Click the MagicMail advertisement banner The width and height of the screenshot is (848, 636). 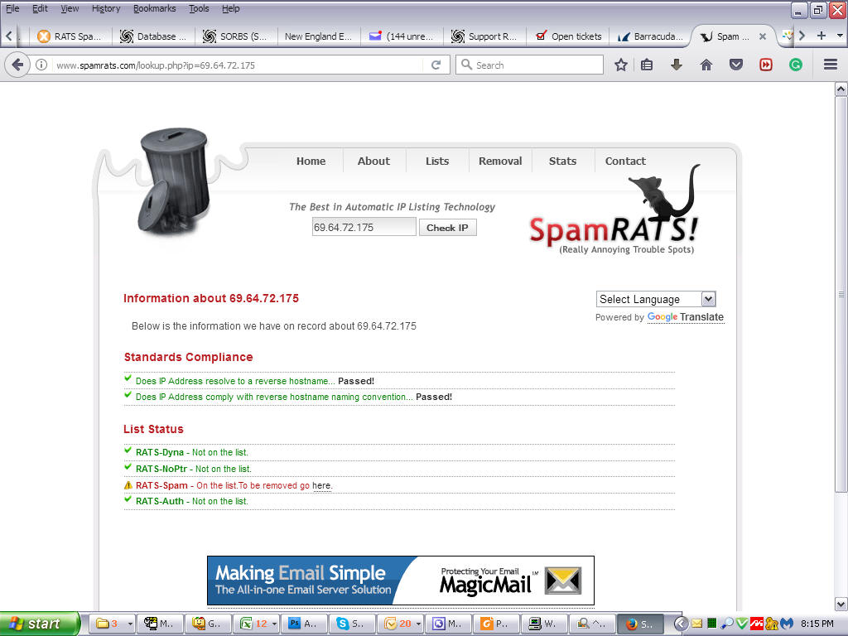pyautogui.click(x=401, y=581)
